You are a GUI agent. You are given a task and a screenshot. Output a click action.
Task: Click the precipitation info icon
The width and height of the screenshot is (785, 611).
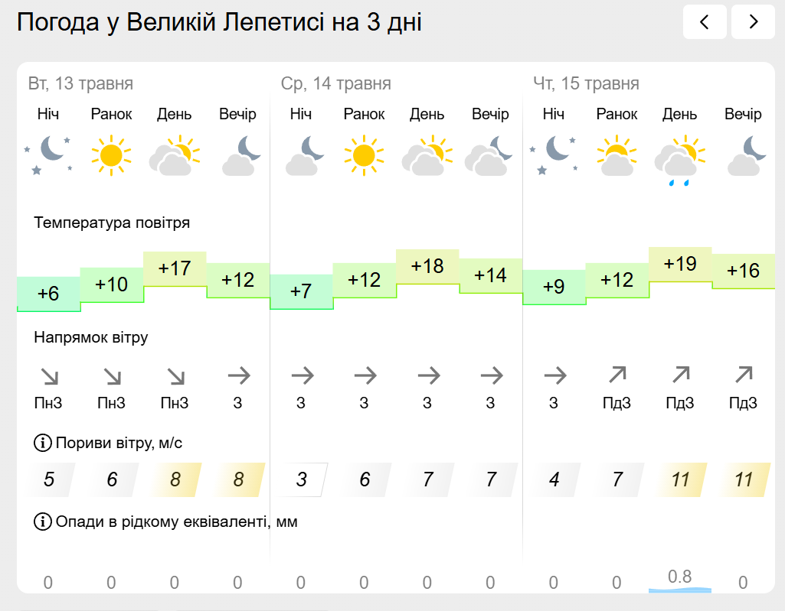pyautogui.click(x=43, y=522)
